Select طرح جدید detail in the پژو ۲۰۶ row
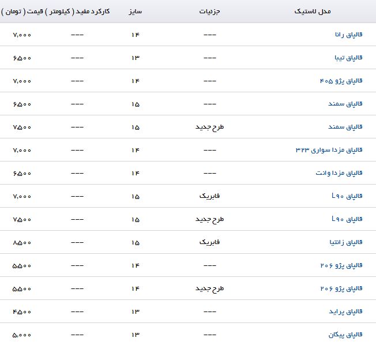 [209, 289]
